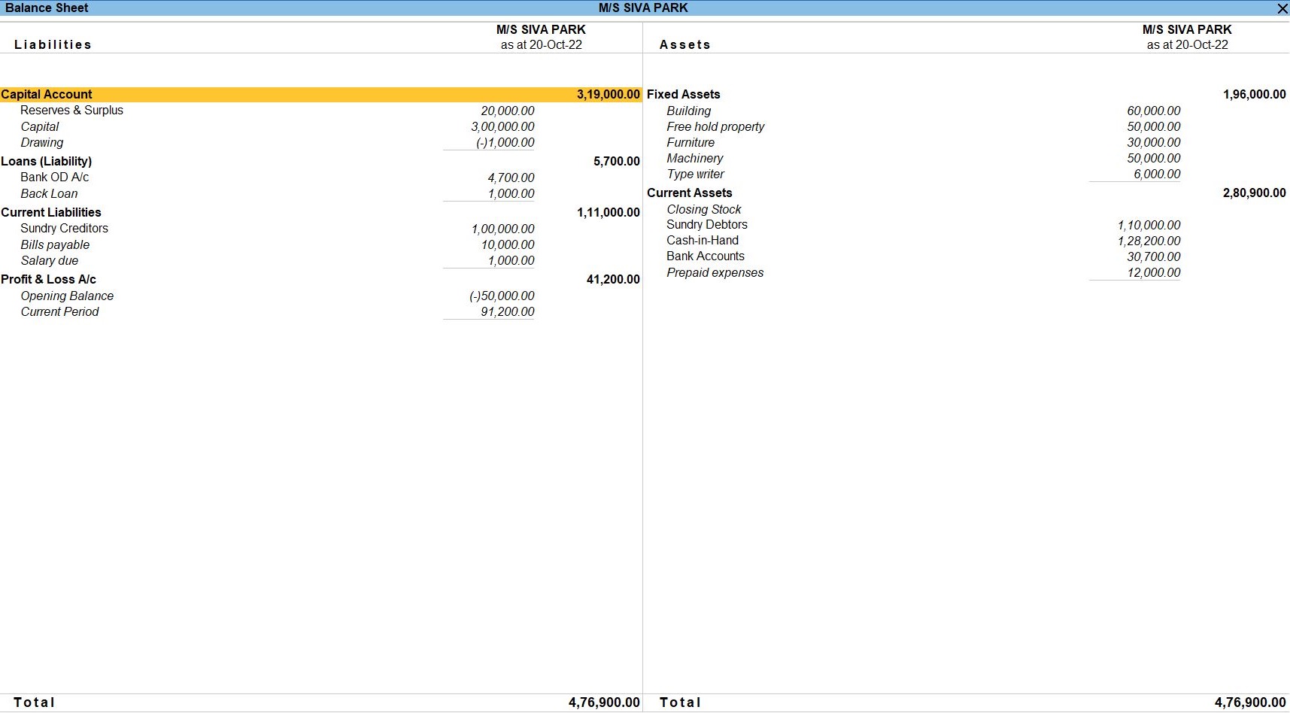
Task: Select the Prepaid expenses ledger
Action: click(715, 273)
